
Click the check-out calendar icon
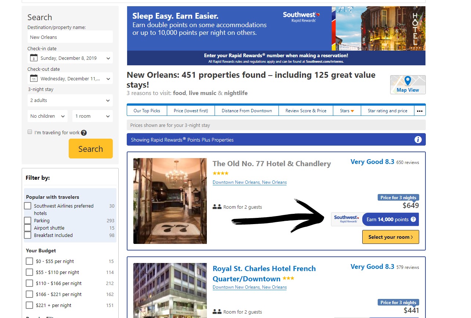point(34,78)
